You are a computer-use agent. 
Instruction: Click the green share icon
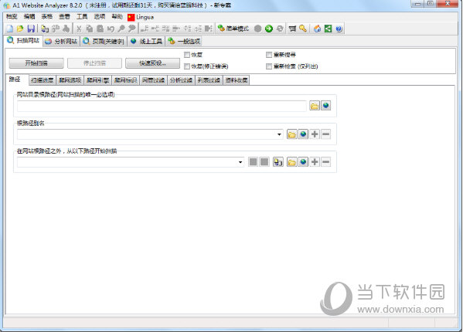328,29
